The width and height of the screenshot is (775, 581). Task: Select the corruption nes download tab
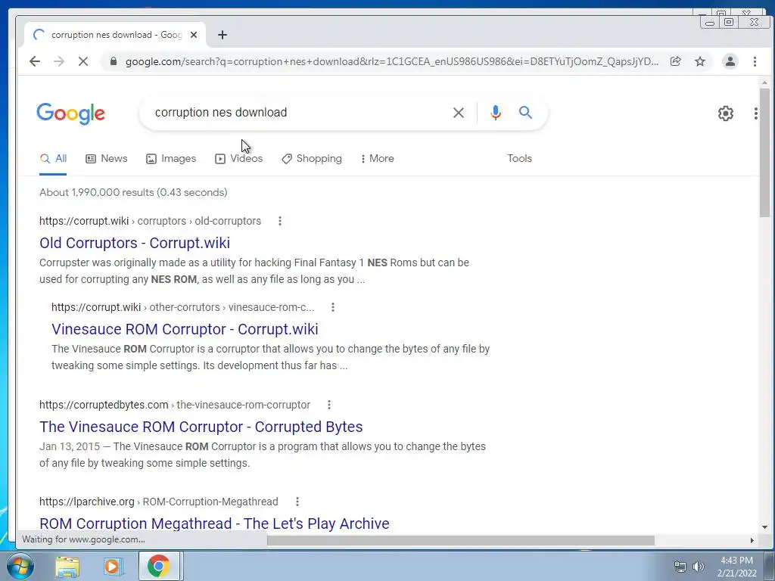point(115,35)
